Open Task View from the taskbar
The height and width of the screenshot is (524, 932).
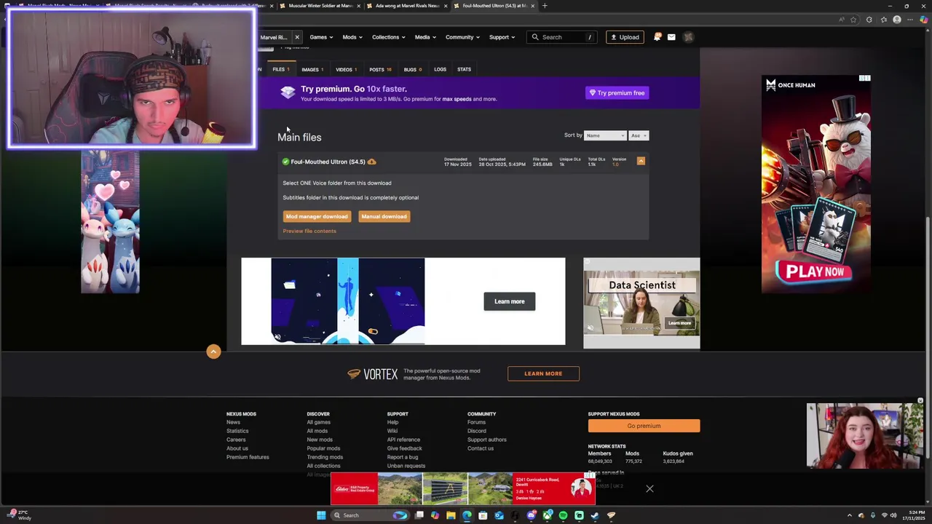[419, 515]
